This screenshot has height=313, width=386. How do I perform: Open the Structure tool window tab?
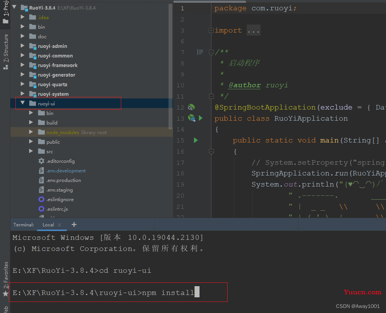pyautogui.click(x=5, y=51)
